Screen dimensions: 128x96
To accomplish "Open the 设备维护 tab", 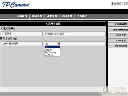I will [82, 16].
